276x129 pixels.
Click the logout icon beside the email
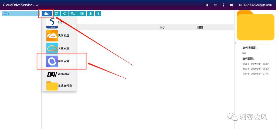(240, 5)
